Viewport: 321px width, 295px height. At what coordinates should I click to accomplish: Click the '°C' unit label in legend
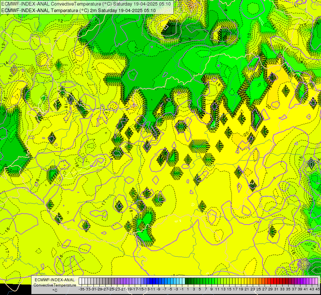[55, 290]
